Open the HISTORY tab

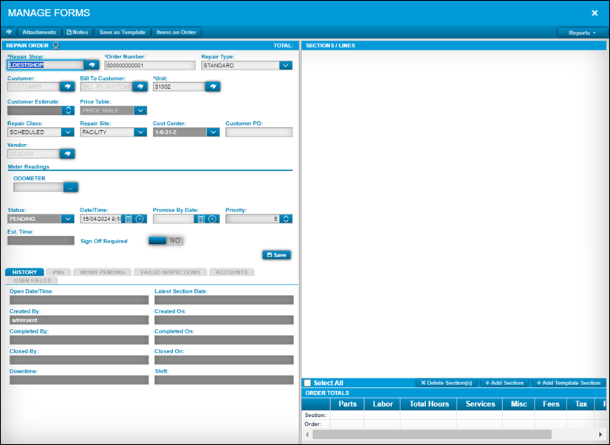[x=24, y=271]
